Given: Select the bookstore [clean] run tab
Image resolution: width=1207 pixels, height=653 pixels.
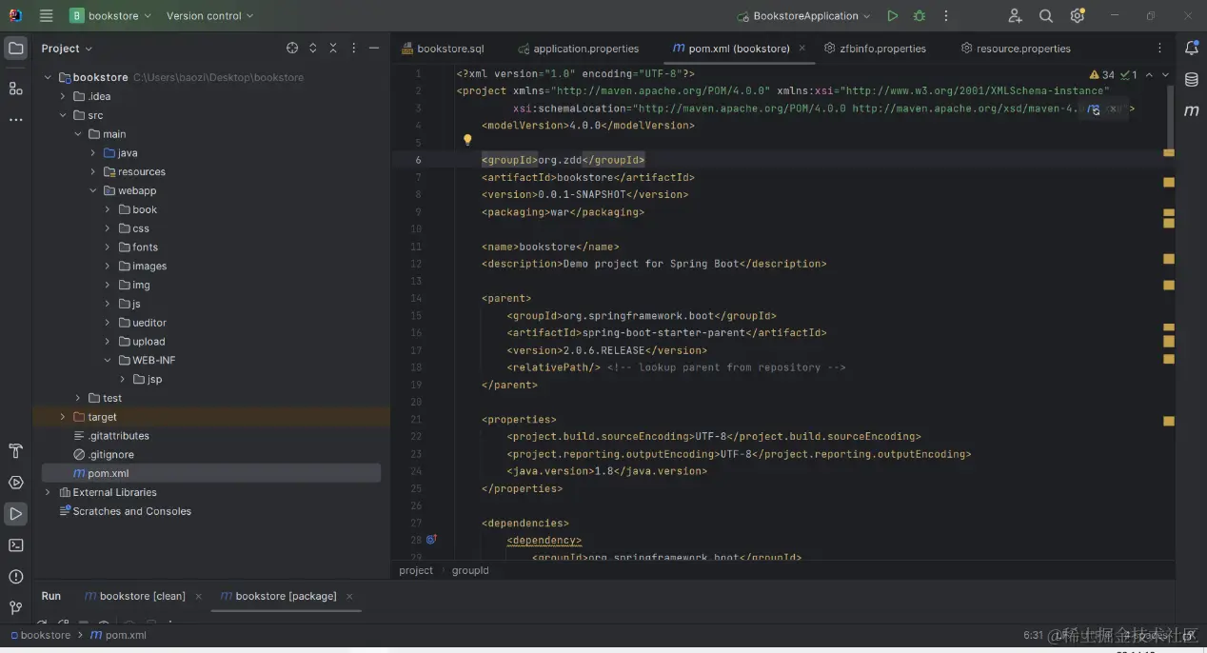Looking at the screenshot, I should coord(143,596).
